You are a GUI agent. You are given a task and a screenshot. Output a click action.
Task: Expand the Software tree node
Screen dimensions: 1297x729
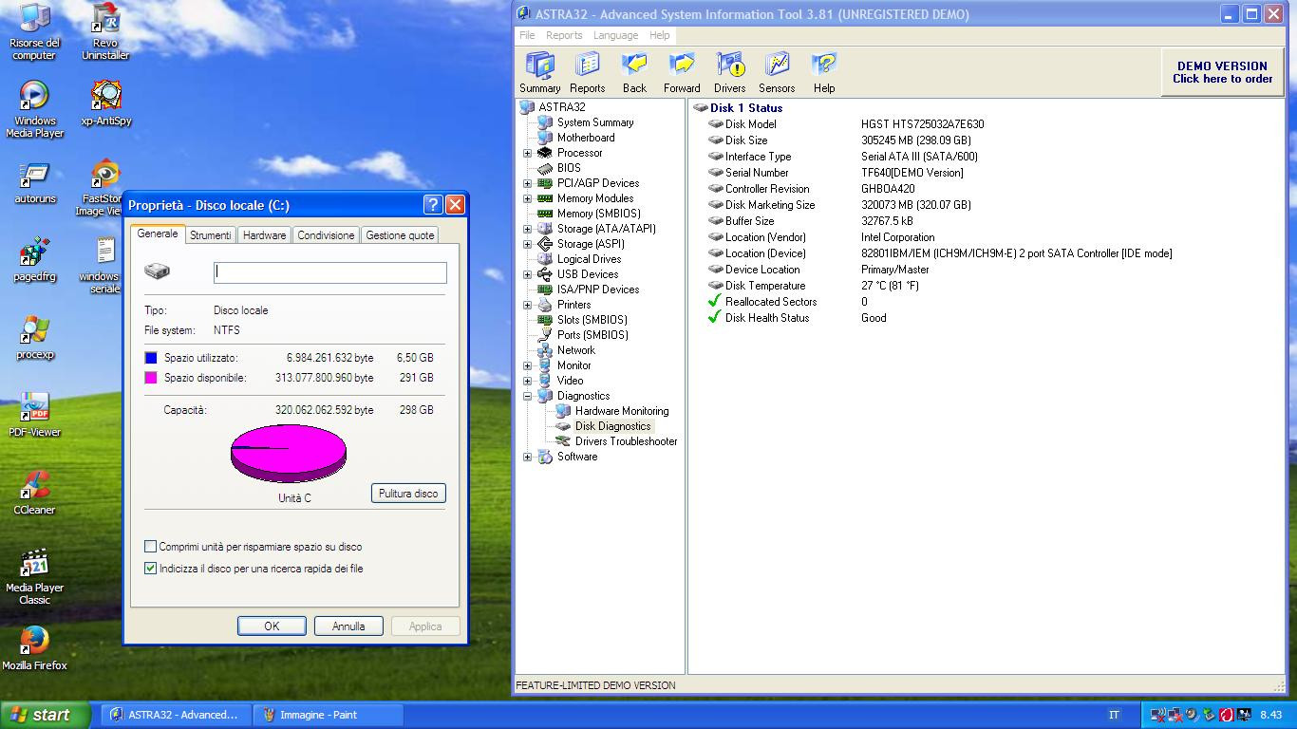pos(528,457)
